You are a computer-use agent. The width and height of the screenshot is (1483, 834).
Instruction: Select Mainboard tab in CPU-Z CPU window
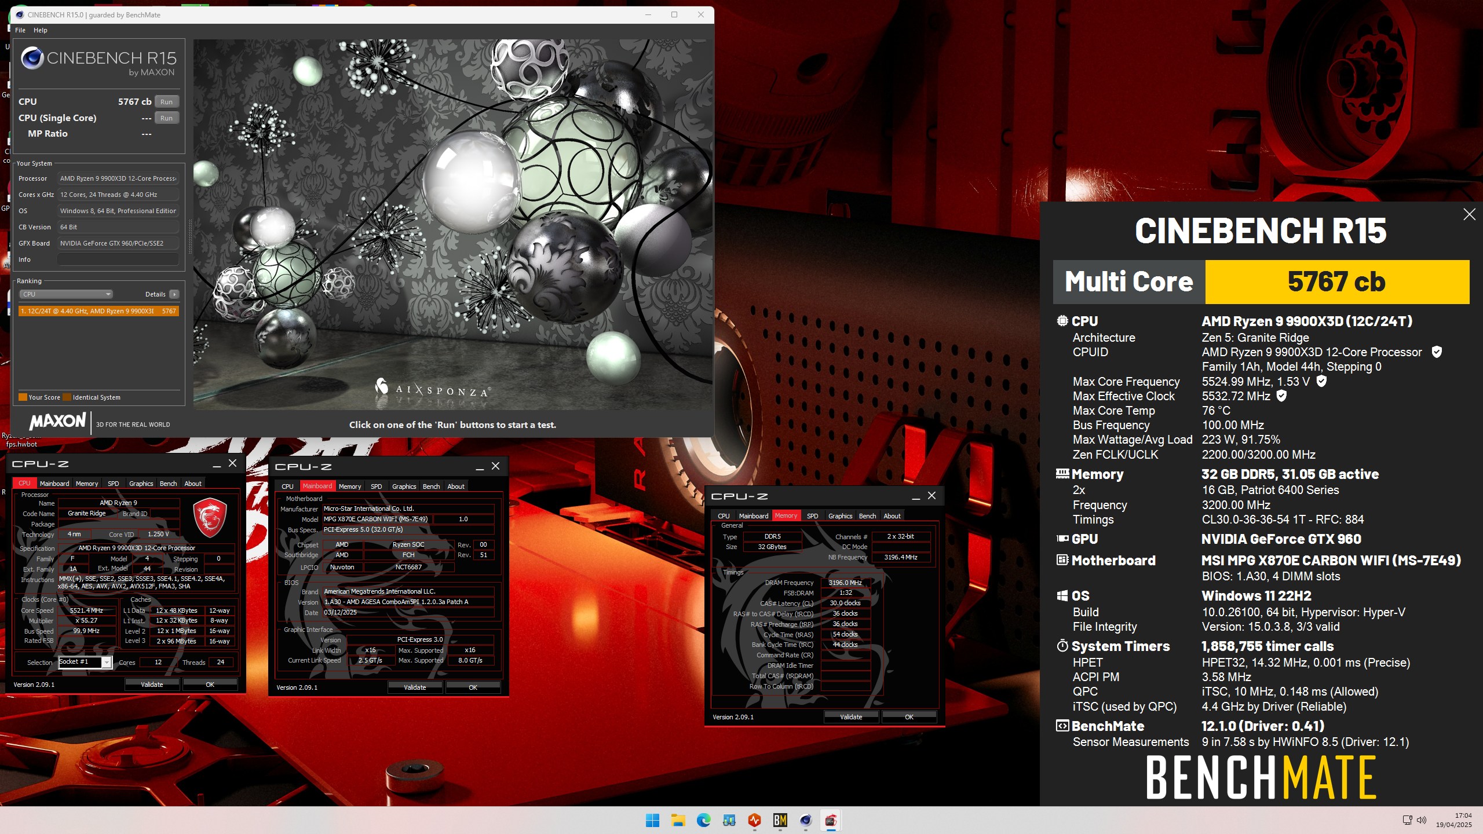pyautogui.click(x=54, y=483)
